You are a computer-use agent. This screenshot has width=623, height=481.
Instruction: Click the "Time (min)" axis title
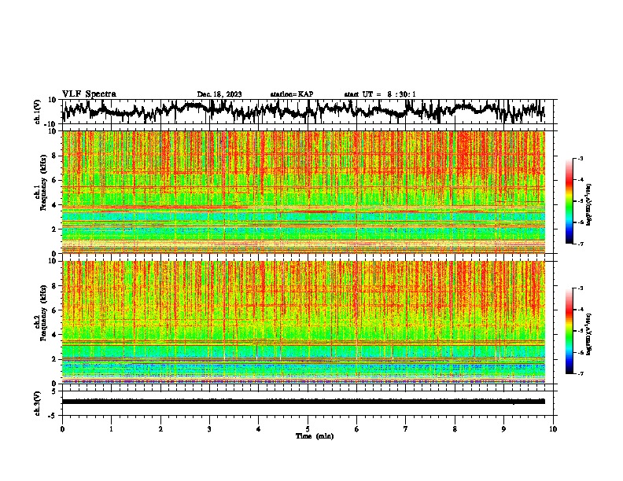pyautogui.click(x=315, y=436)
